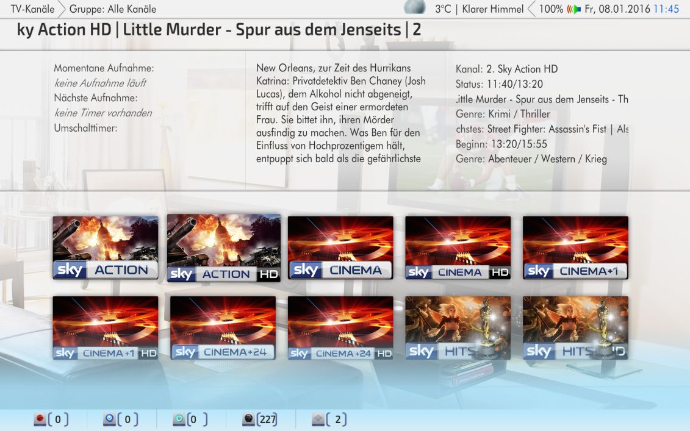Select the Sky Cinema+24 channel logo
The width and height of the screenshot is (690, 431).
(223, 327)
